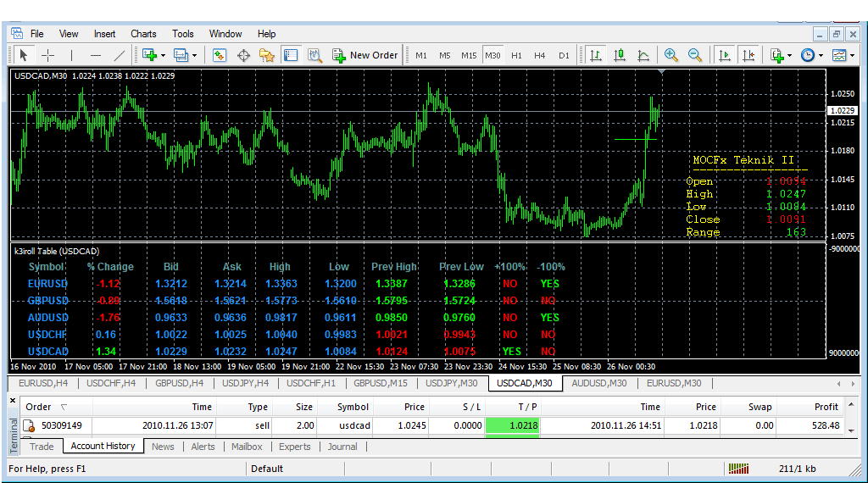The image size is (868, 483).
Task: Open the File menu
Action: tap(37, 34)
